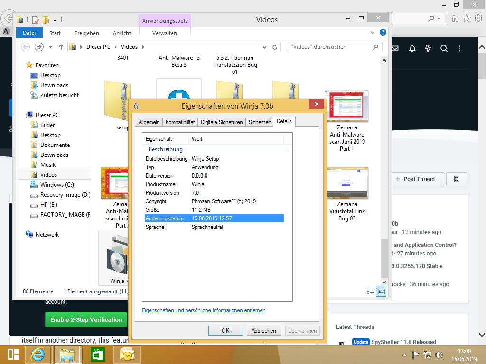The image size is (486, 364).
Task: Click the link to remove personal properties
Action: pyautogui.click(x=204, y=310)
